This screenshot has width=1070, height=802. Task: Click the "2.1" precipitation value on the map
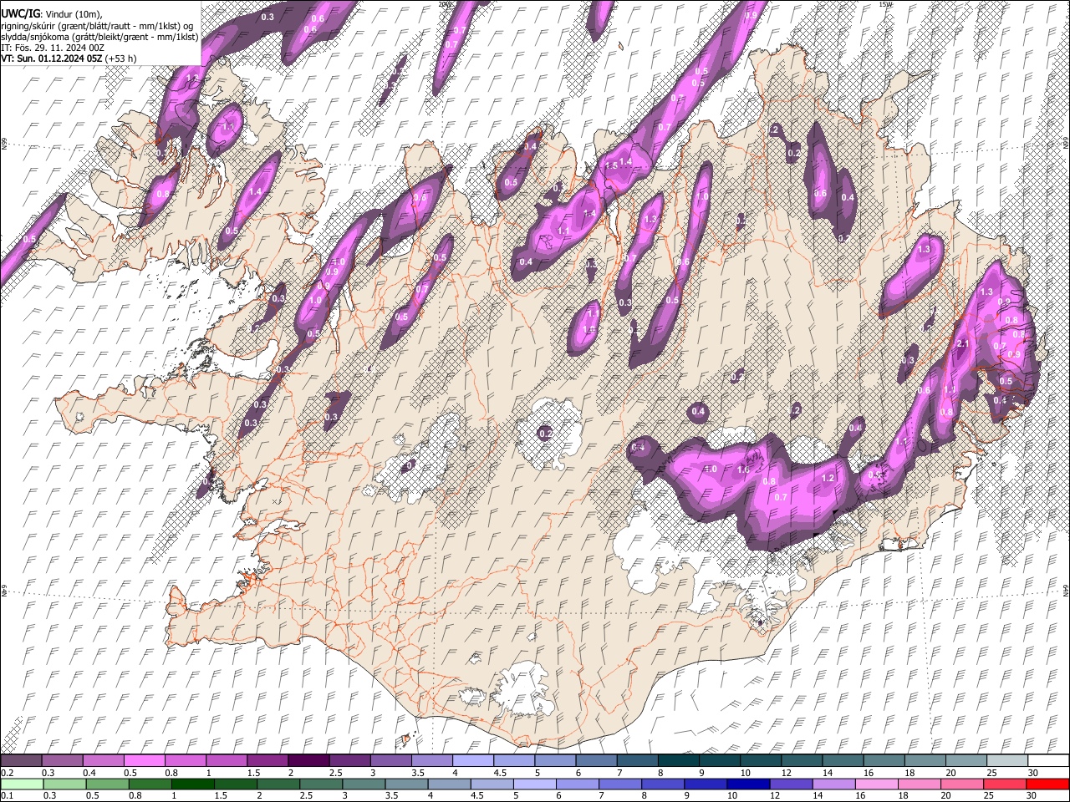tap(961, 344)
